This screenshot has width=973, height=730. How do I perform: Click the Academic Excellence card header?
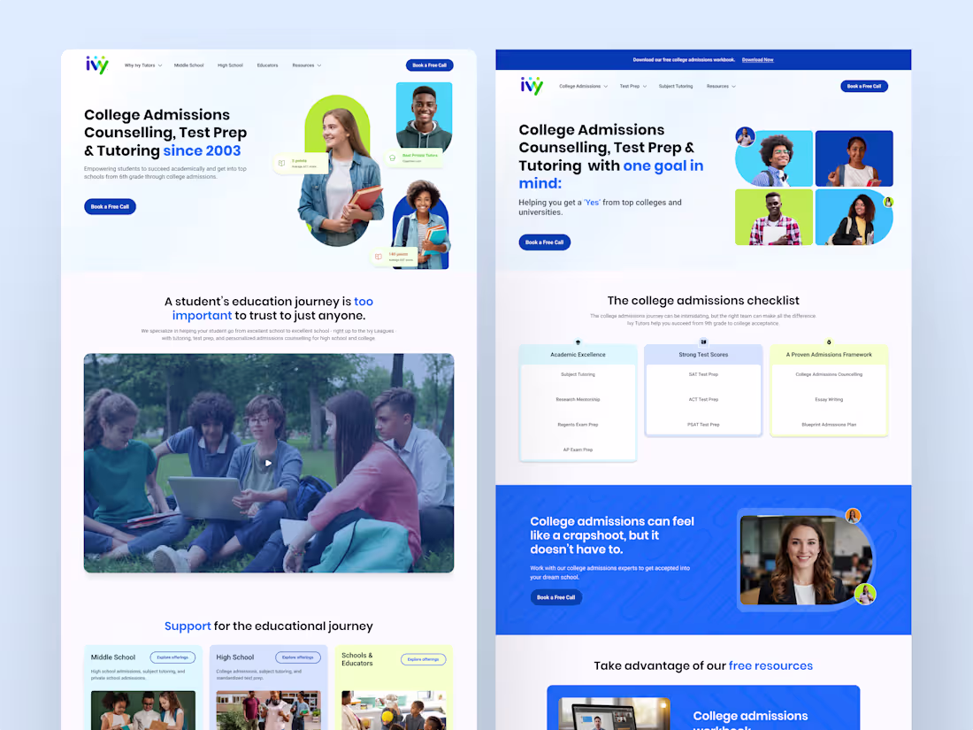(x=578, y=355)
